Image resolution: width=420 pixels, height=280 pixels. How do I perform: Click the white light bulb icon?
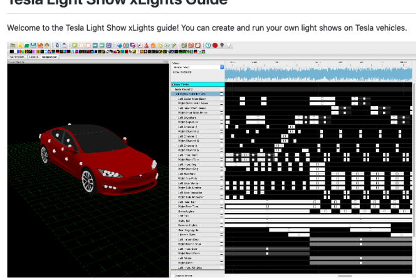tap(229, 45)
